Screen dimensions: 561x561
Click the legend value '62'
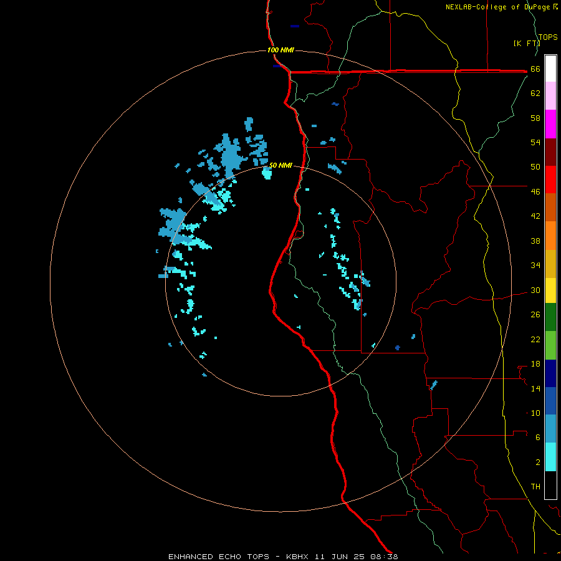(x=535, y=93)
